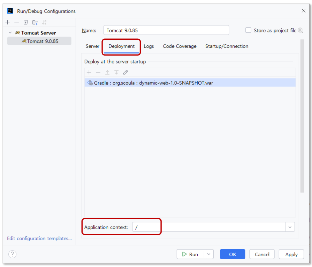
Task: Collapse the Tomcat Server tree node
Action: [10, 33]
